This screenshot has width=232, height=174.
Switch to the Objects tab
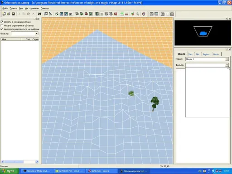181,54
